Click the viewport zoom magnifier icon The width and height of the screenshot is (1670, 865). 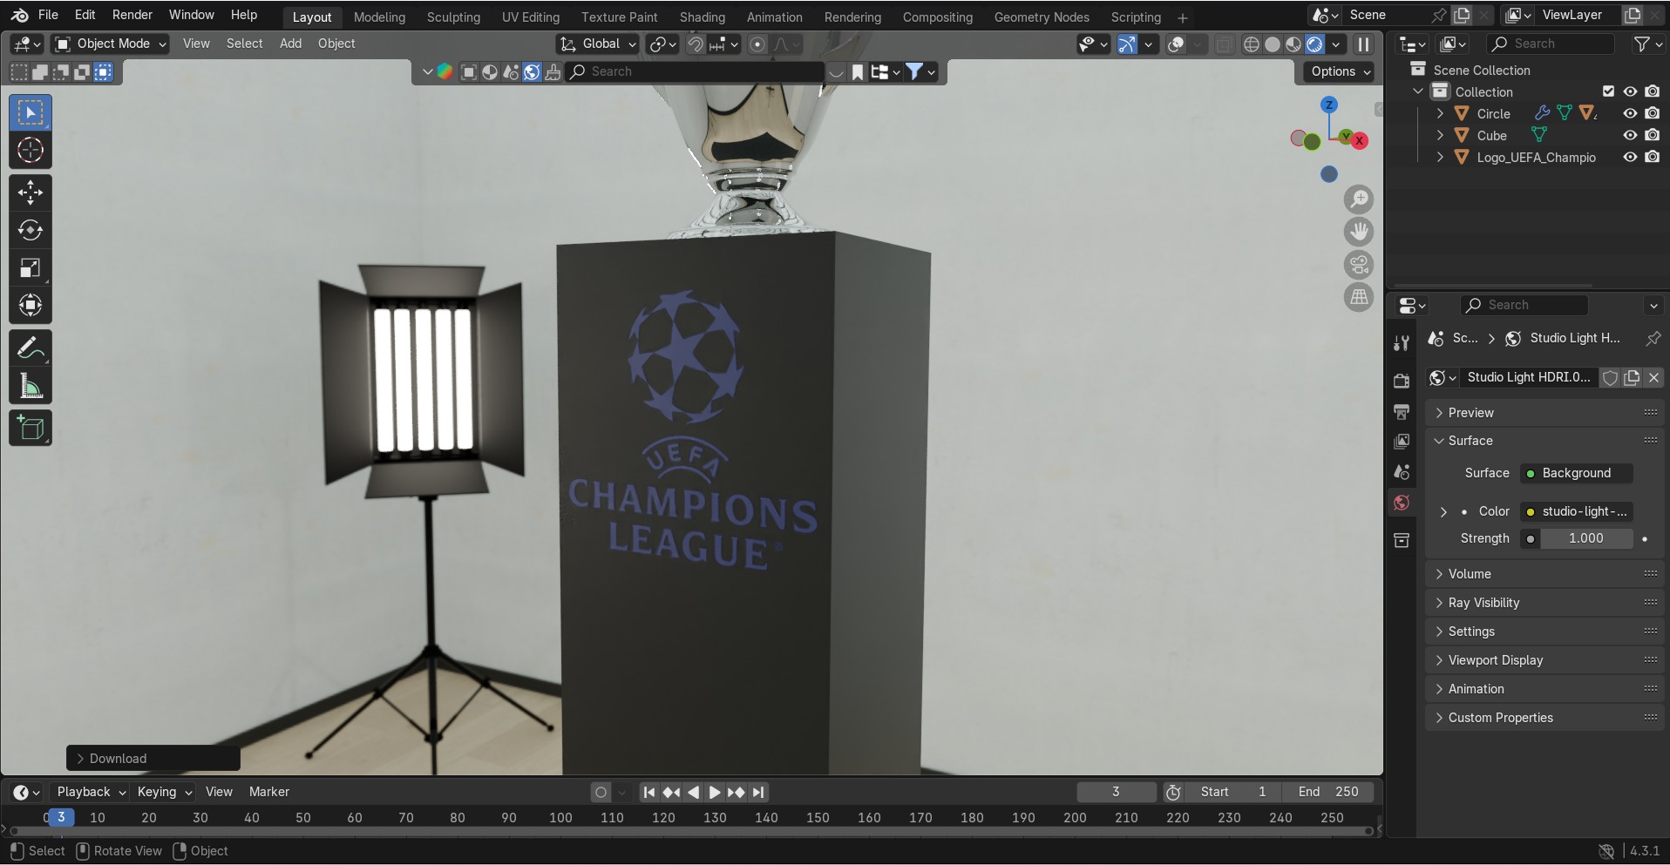click(1359, 199)
